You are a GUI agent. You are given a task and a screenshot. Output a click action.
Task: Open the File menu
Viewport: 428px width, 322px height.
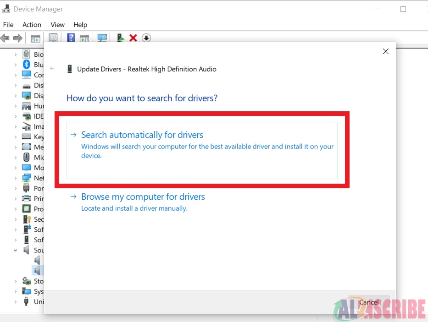click(x=8, y=25)
